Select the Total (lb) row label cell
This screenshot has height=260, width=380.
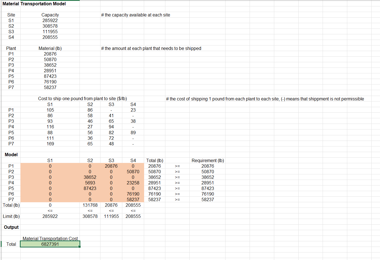tap(11, 205)
